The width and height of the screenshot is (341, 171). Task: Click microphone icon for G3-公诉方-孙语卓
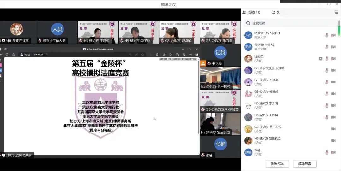point(327,82)
